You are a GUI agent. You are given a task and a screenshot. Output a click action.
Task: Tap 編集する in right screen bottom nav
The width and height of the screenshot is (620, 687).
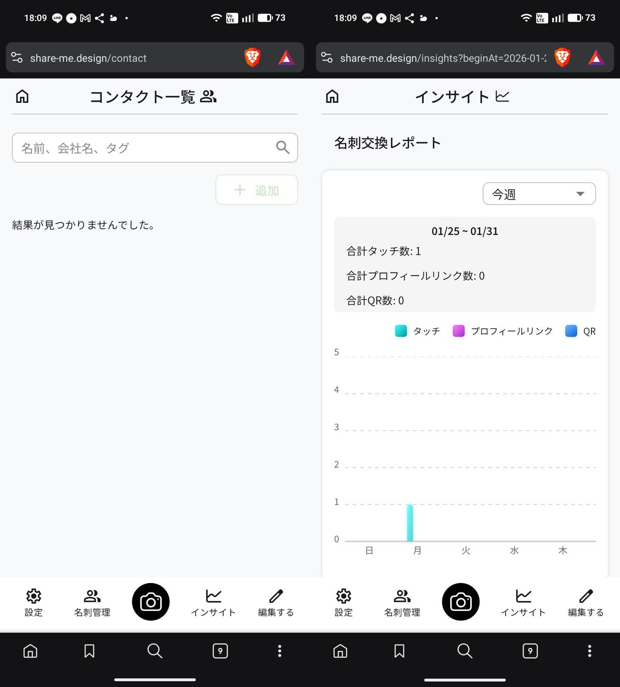(586, 603)
